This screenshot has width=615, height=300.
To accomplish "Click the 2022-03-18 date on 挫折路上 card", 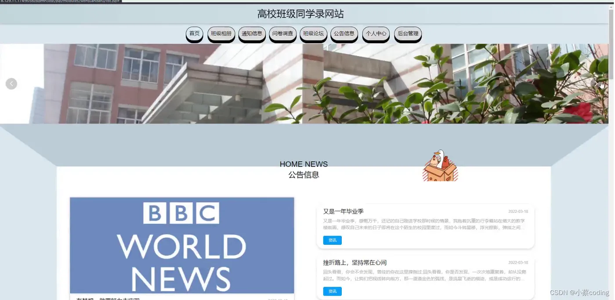I will (518, 263).
